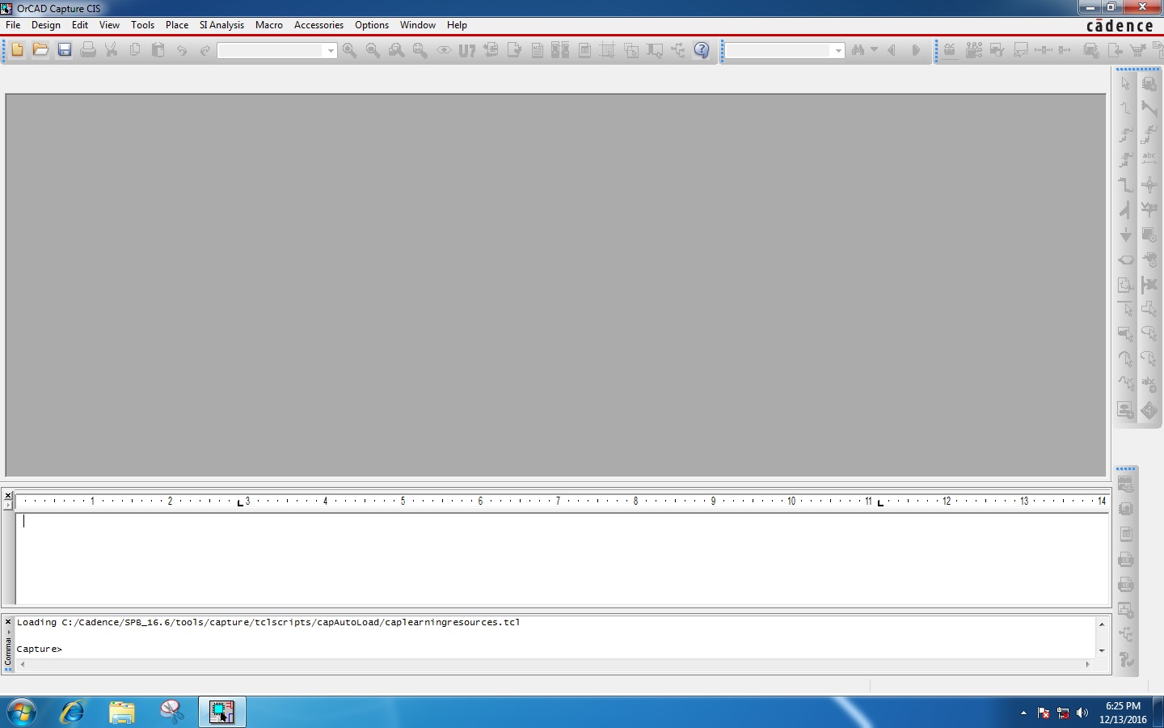The height and width of the screenshot is (728, 1164).
Task: Click the Cross Reference Parts icon
Action: click(x=561, y=50)
